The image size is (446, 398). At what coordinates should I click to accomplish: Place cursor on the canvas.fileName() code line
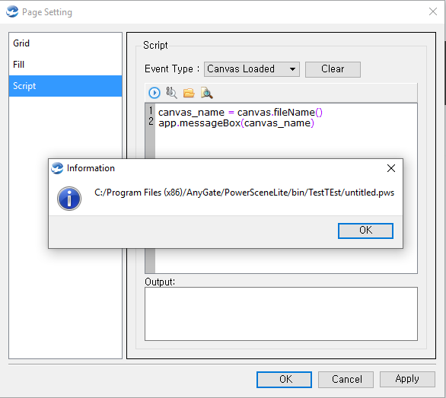pos(241,113)
